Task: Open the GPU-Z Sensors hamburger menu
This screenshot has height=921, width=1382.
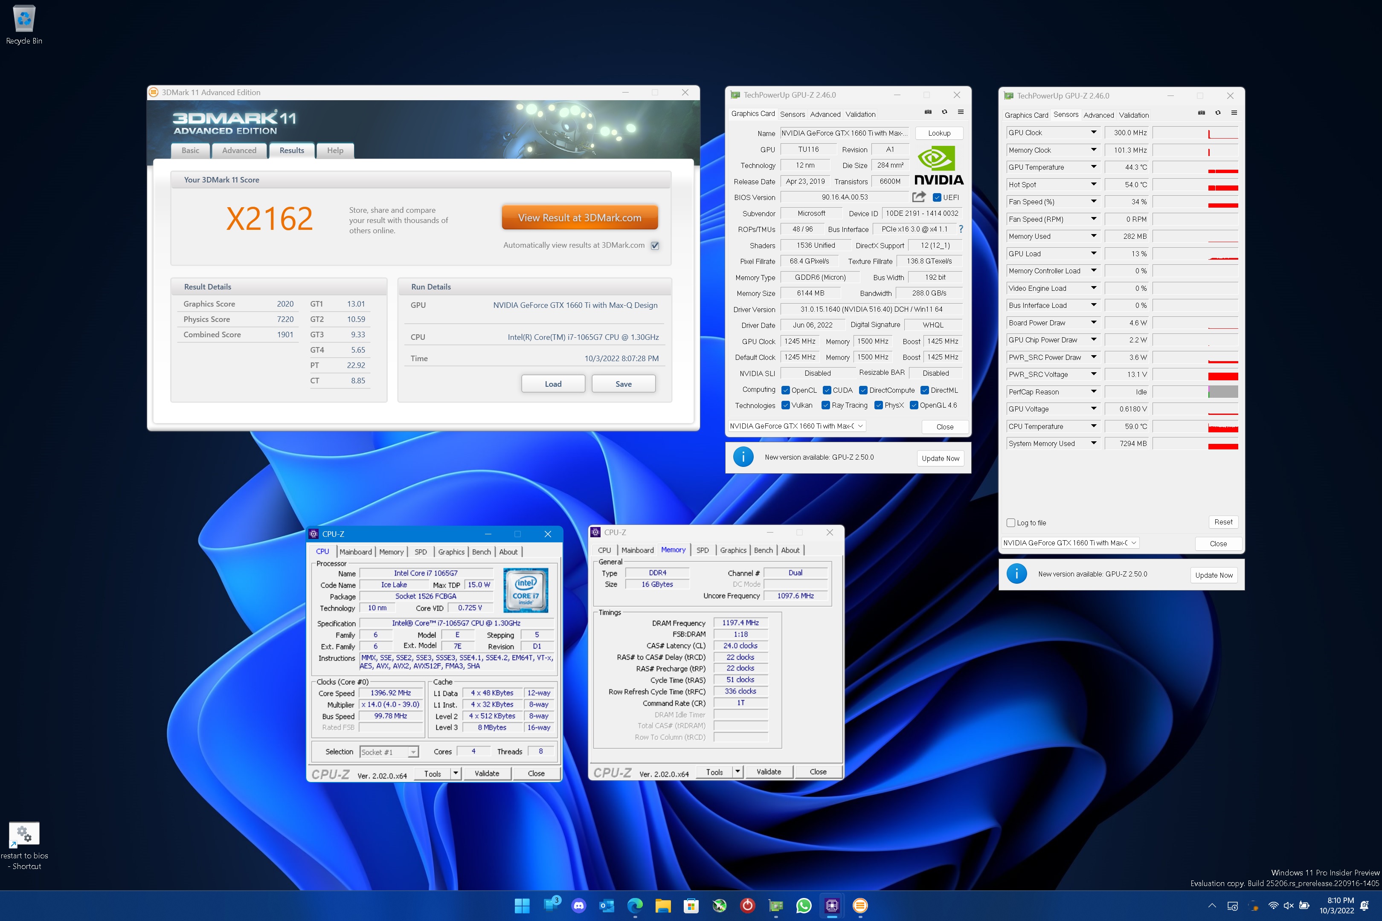Action: (1234, 113)
